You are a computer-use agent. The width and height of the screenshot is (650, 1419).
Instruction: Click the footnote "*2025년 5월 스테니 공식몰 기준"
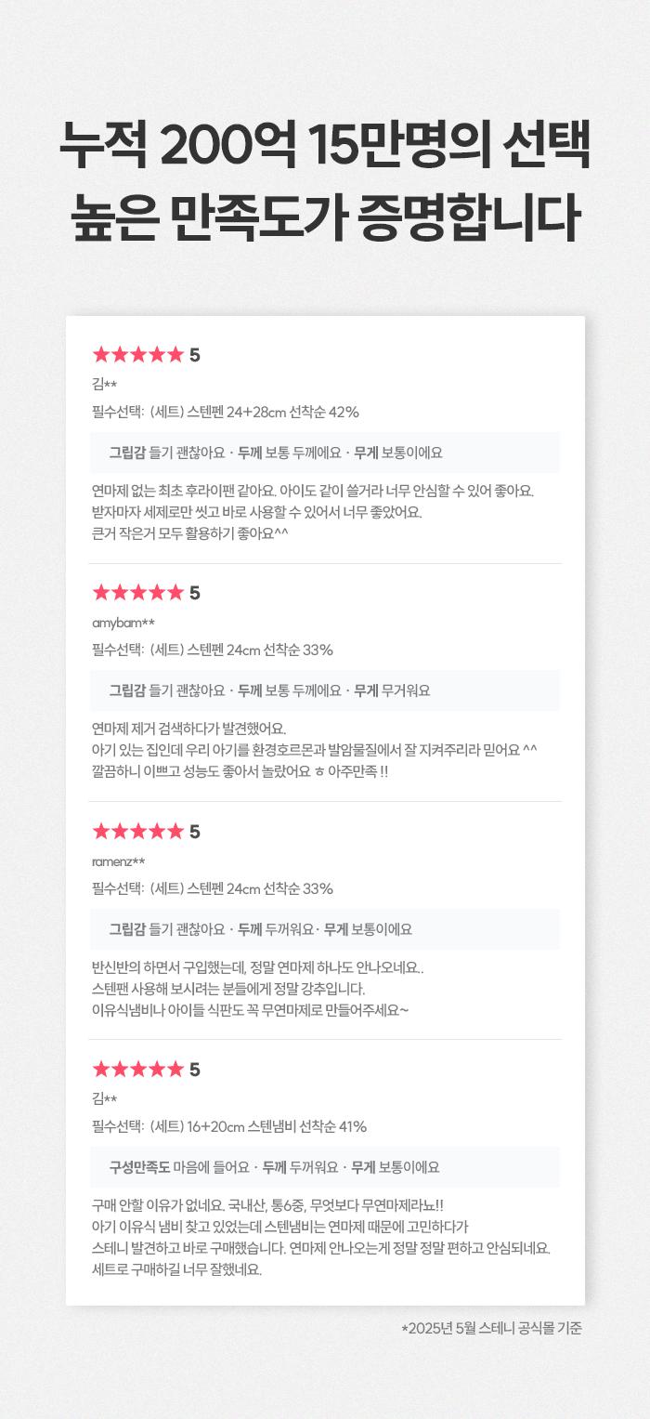(x=491, y=1329)
